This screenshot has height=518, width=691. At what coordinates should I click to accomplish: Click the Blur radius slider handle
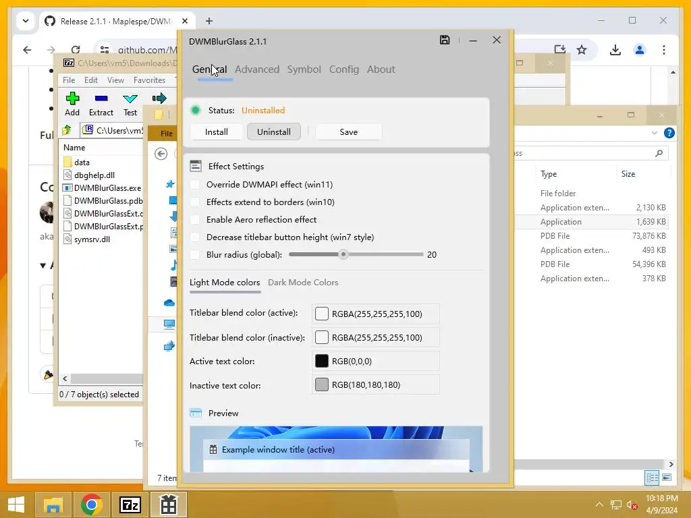pos(343,254)
